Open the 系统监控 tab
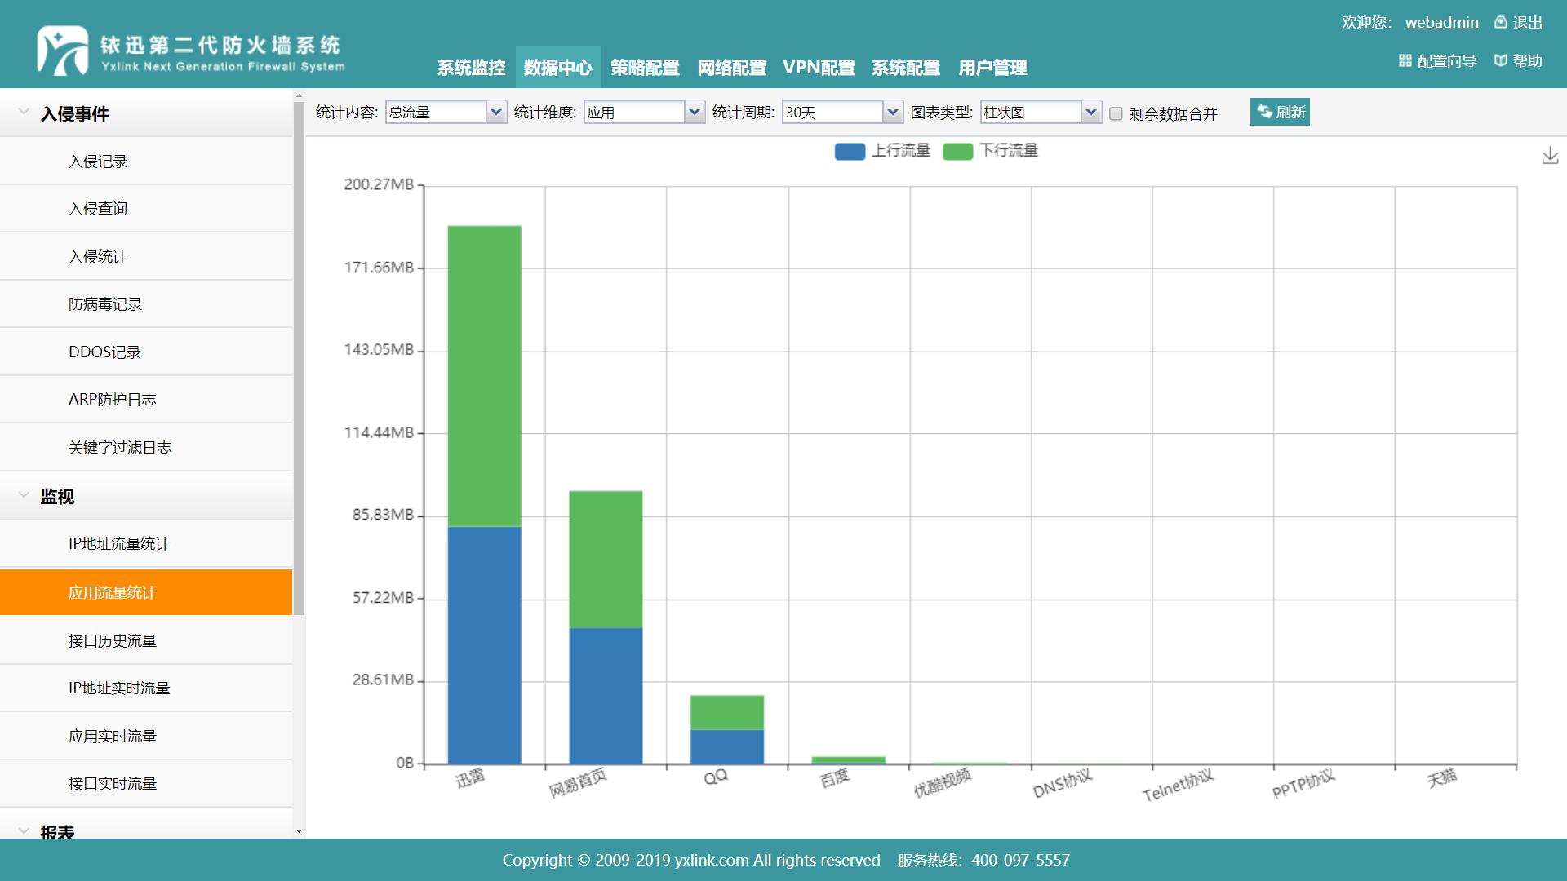Viewport: 1567px width, 881px height. [x=471, y=68]
